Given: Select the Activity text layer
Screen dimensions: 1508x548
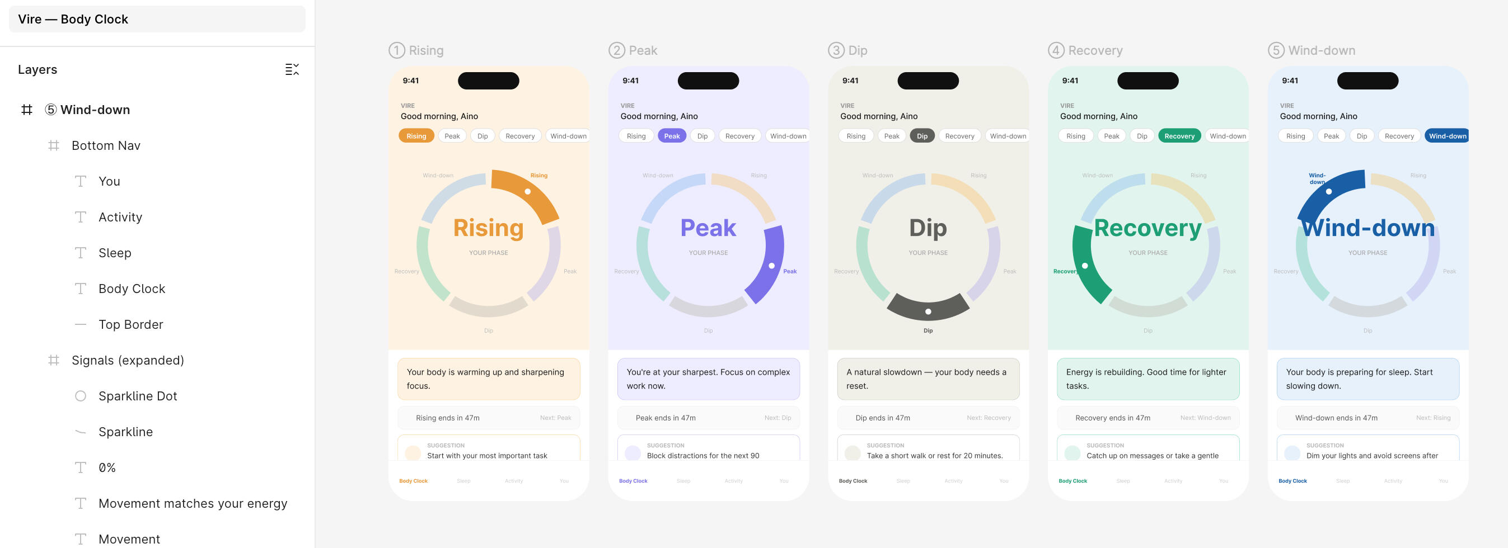Looking at the screenshot, I should 120,217.
